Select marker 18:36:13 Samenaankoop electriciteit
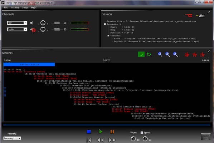 (x=121, y=90)
